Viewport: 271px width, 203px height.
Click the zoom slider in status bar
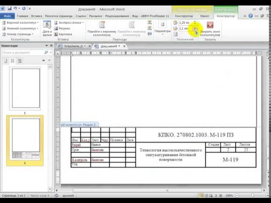(252, 195)
